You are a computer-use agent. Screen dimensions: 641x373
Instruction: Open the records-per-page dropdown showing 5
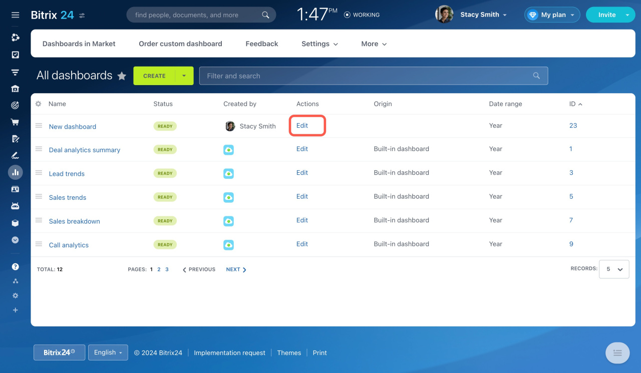click(614, 269)
